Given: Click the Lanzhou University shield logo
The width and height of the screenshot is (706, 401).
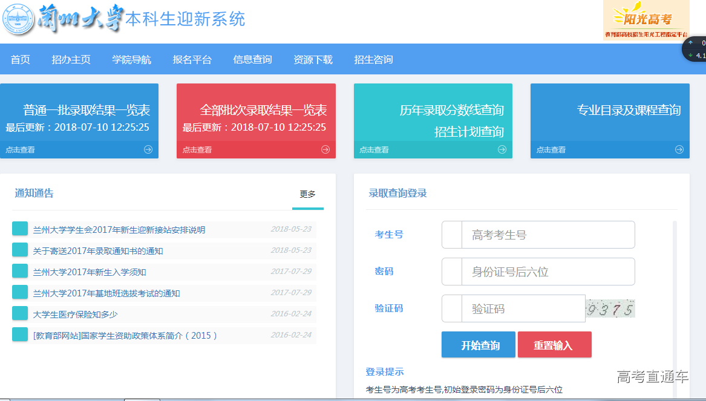Looking at the screenshot, I should click(x=19, y=18).
